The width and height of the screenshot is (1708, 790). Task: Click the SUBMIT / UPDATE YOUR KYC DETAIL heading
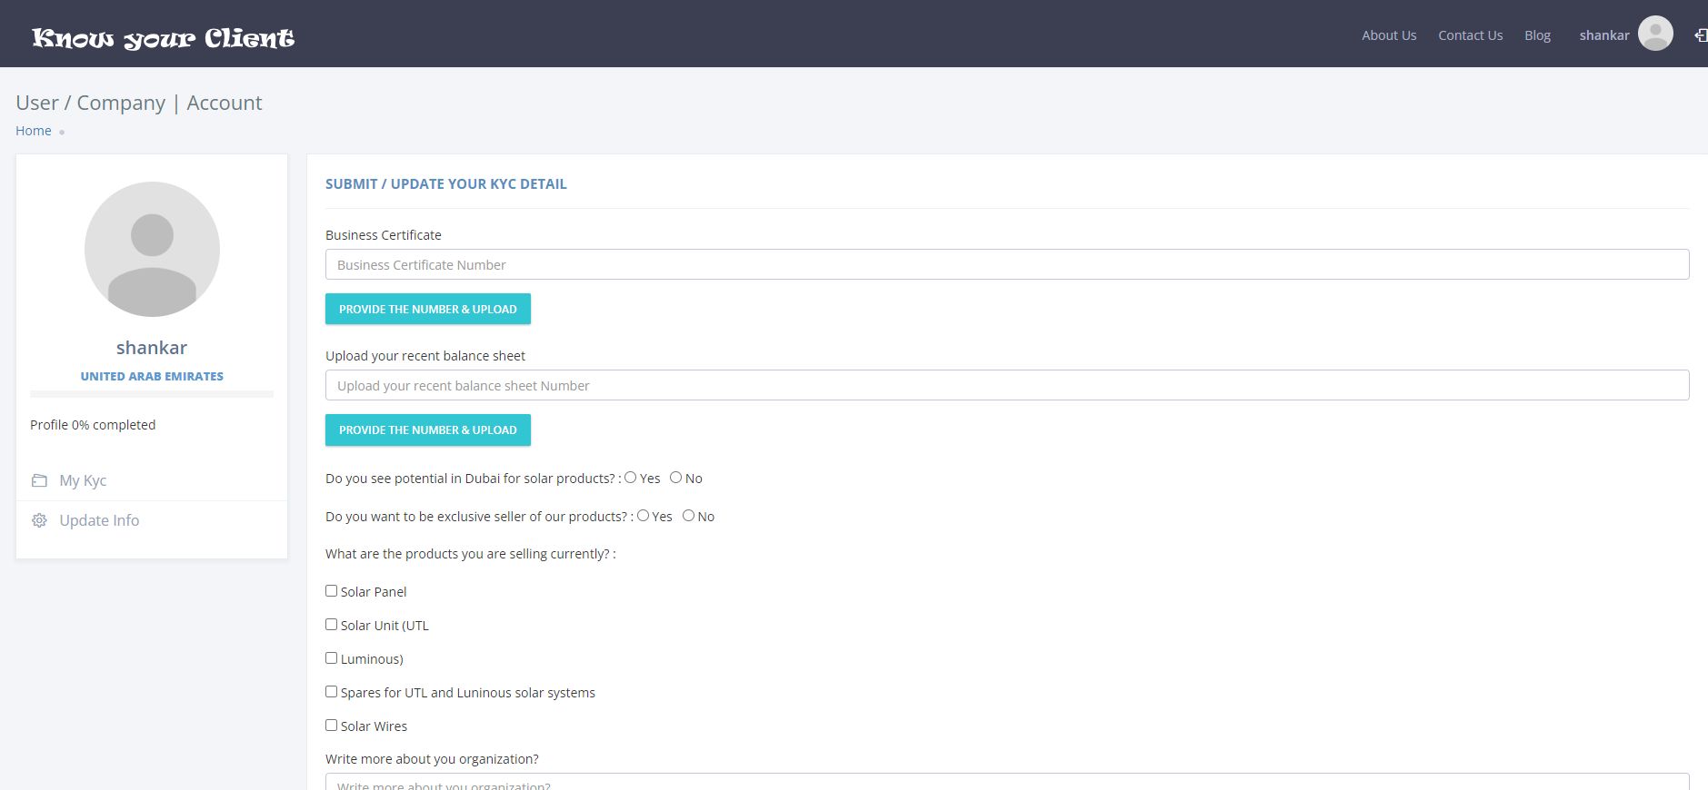click(446, 183)
